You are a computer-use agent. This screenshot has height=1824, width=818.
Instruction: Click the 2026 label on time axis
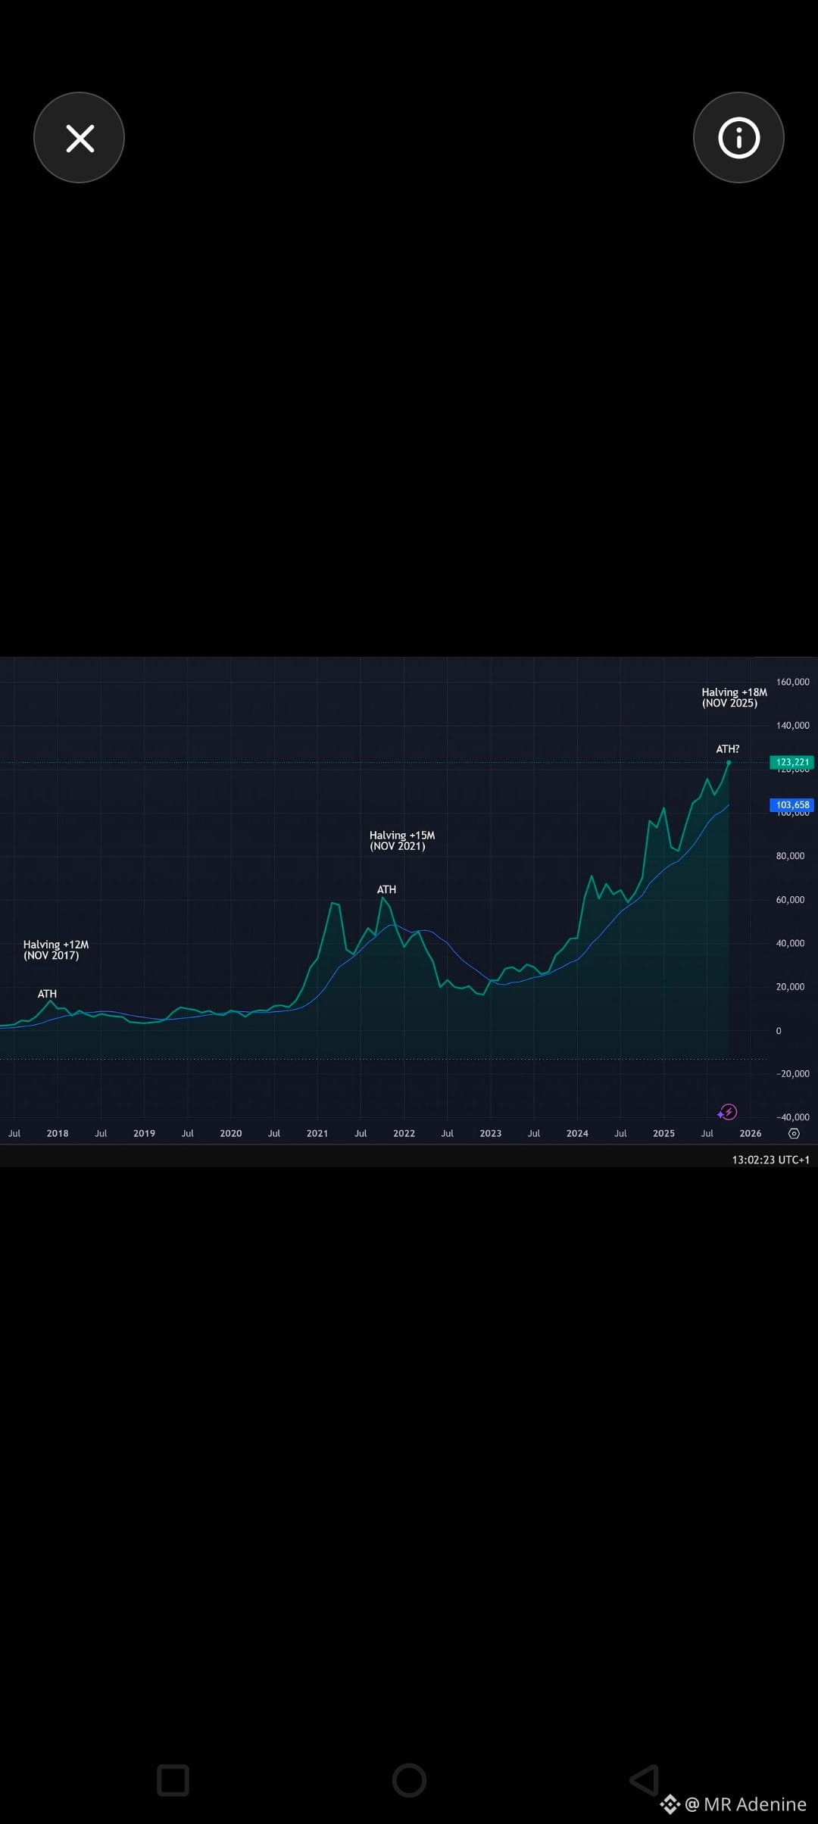pyautogui.click(x=751, y=1133)
